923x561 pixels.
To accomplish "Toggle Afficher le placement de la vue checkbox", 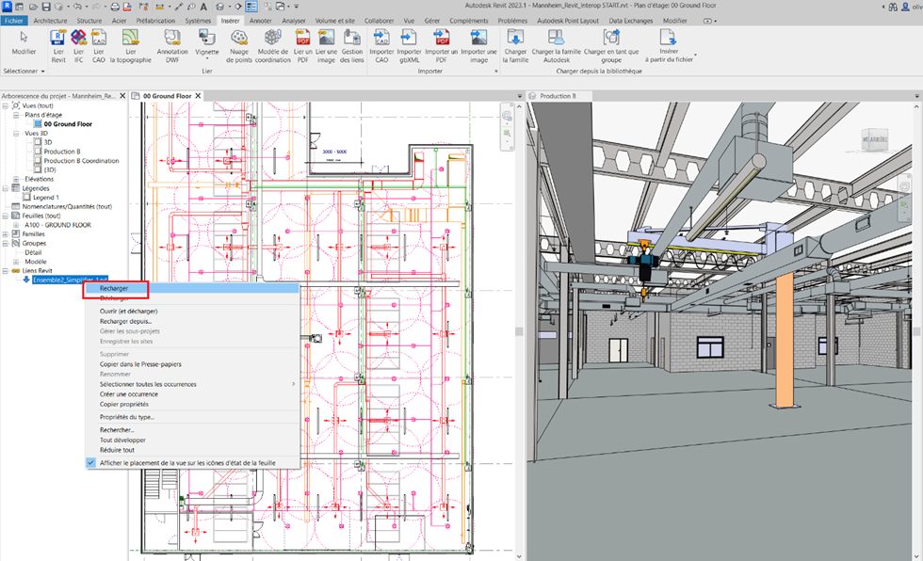I will [90, 463].
